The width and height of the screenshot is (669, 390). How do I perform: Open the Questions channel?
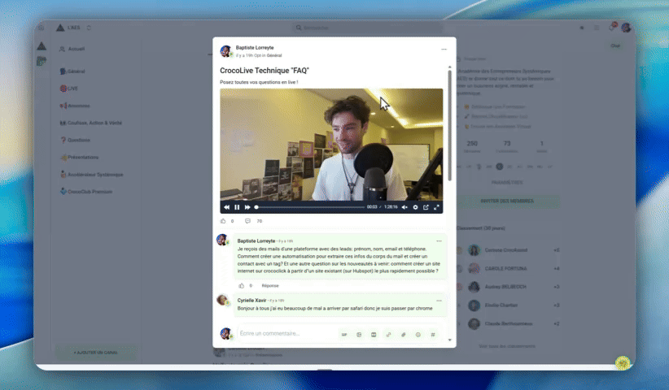coord(75,140)
